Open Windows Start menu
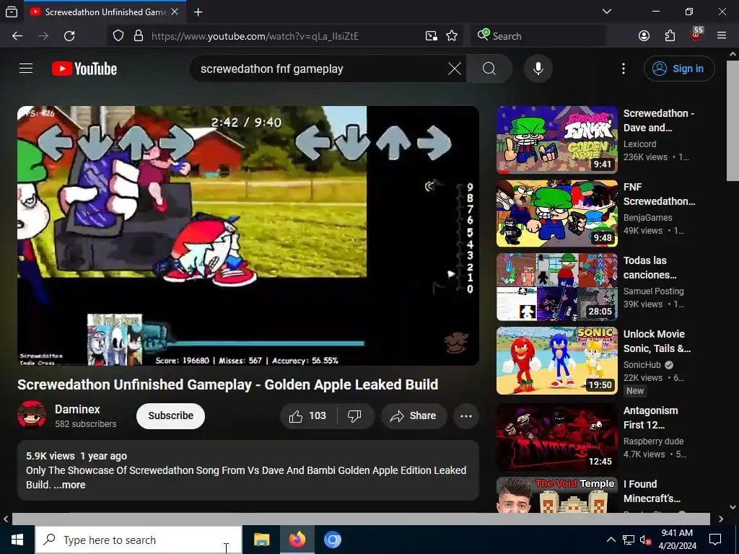This screenshot has height=554, width=739. click(17, 540)
